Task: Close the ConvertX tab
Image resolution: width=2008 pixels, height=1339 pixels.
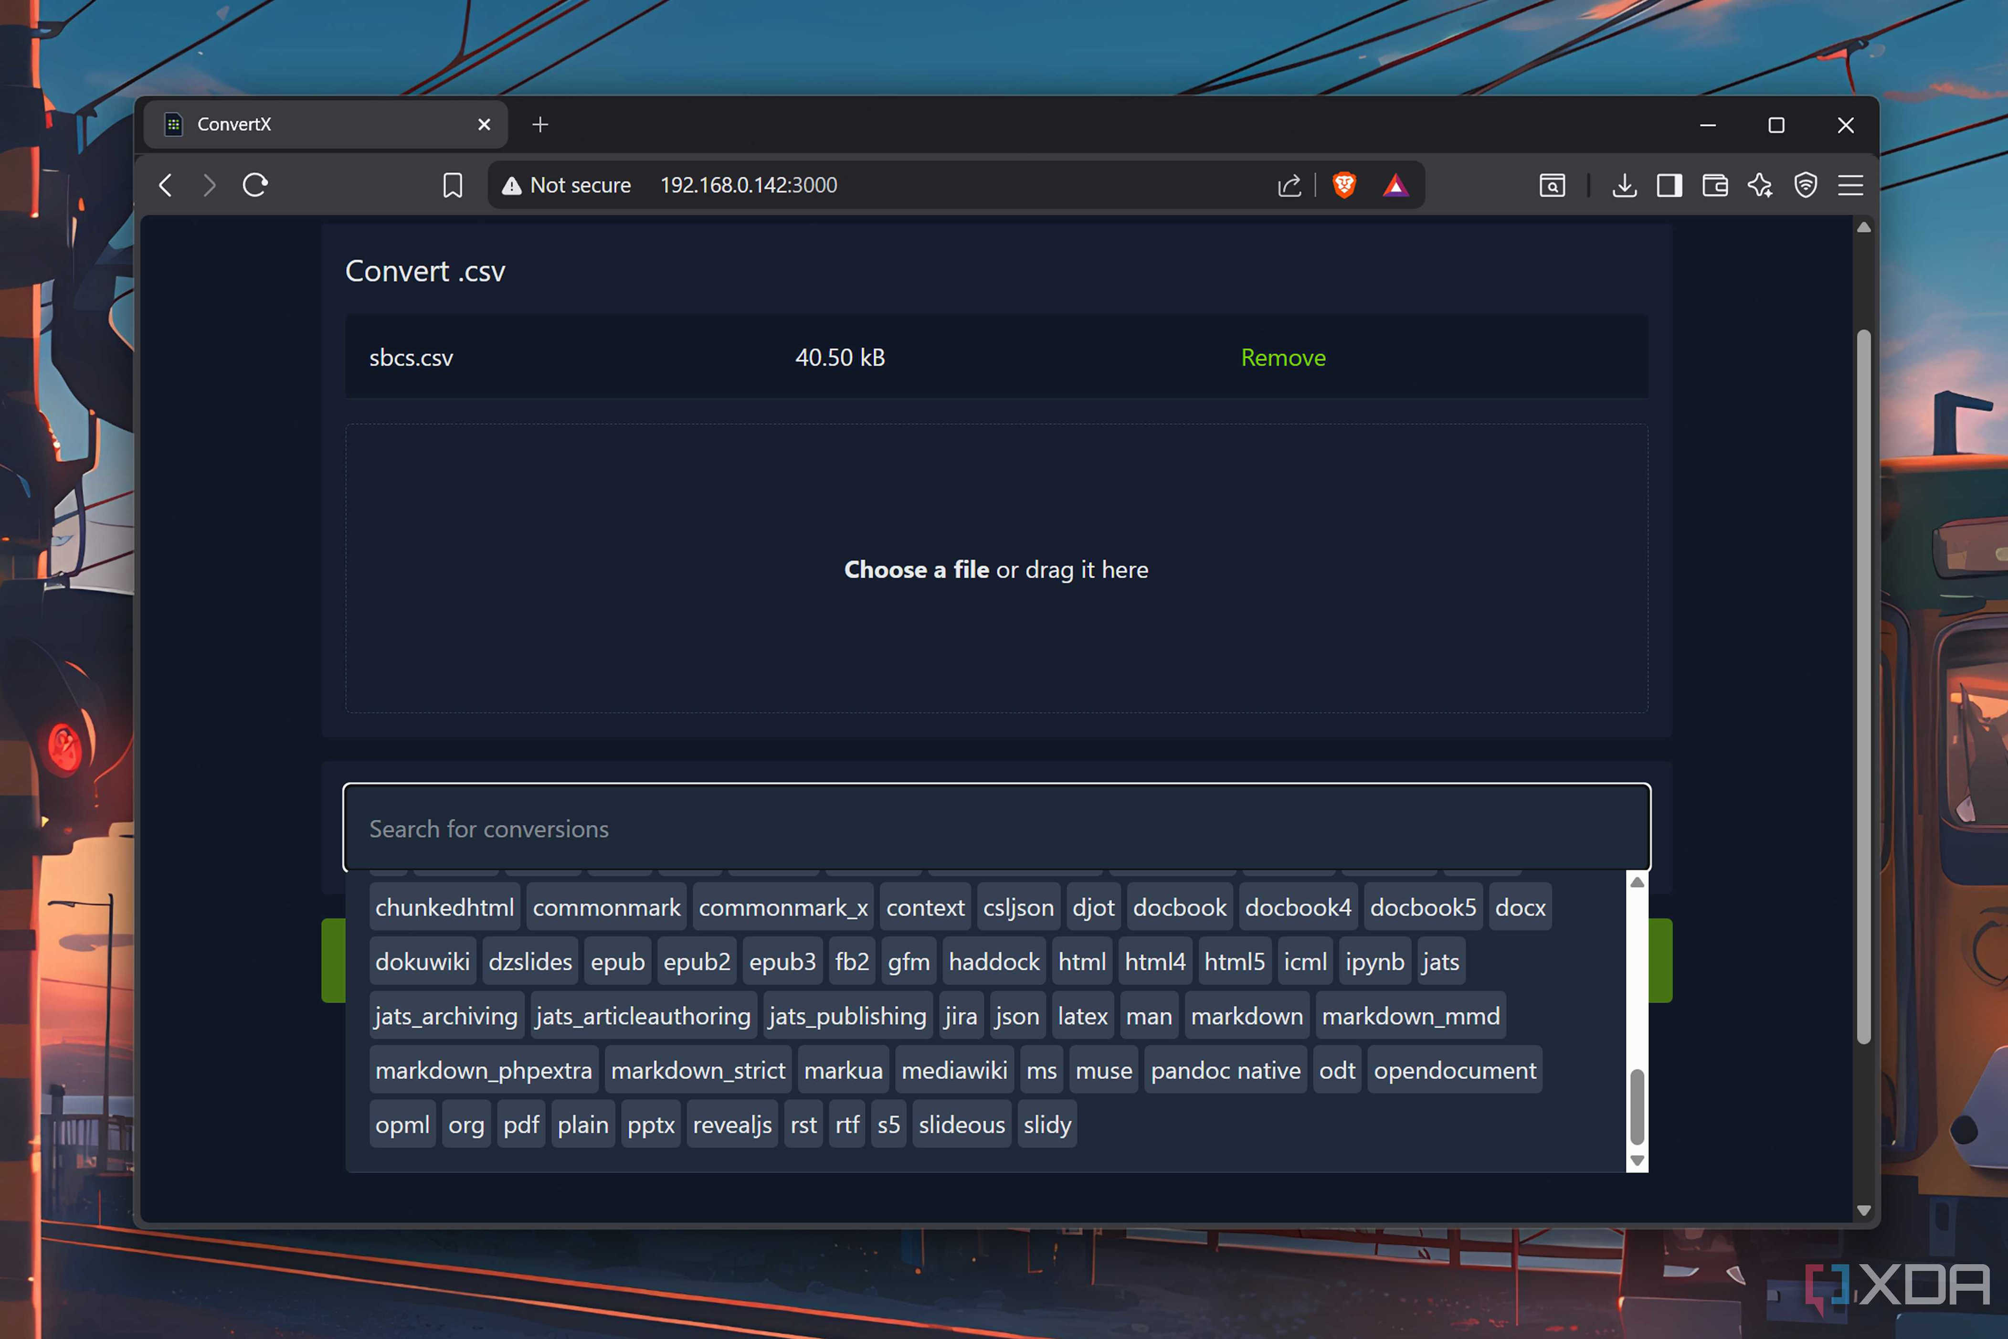Action: click(x=484, y=125)
